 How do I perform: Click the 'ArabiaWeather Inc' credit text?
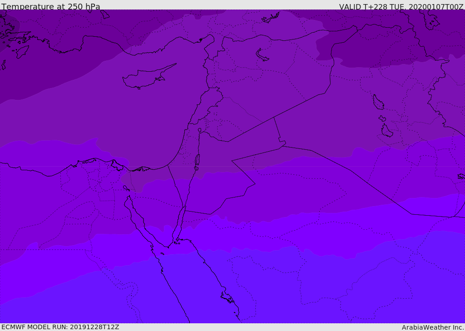tap(432, 327)
